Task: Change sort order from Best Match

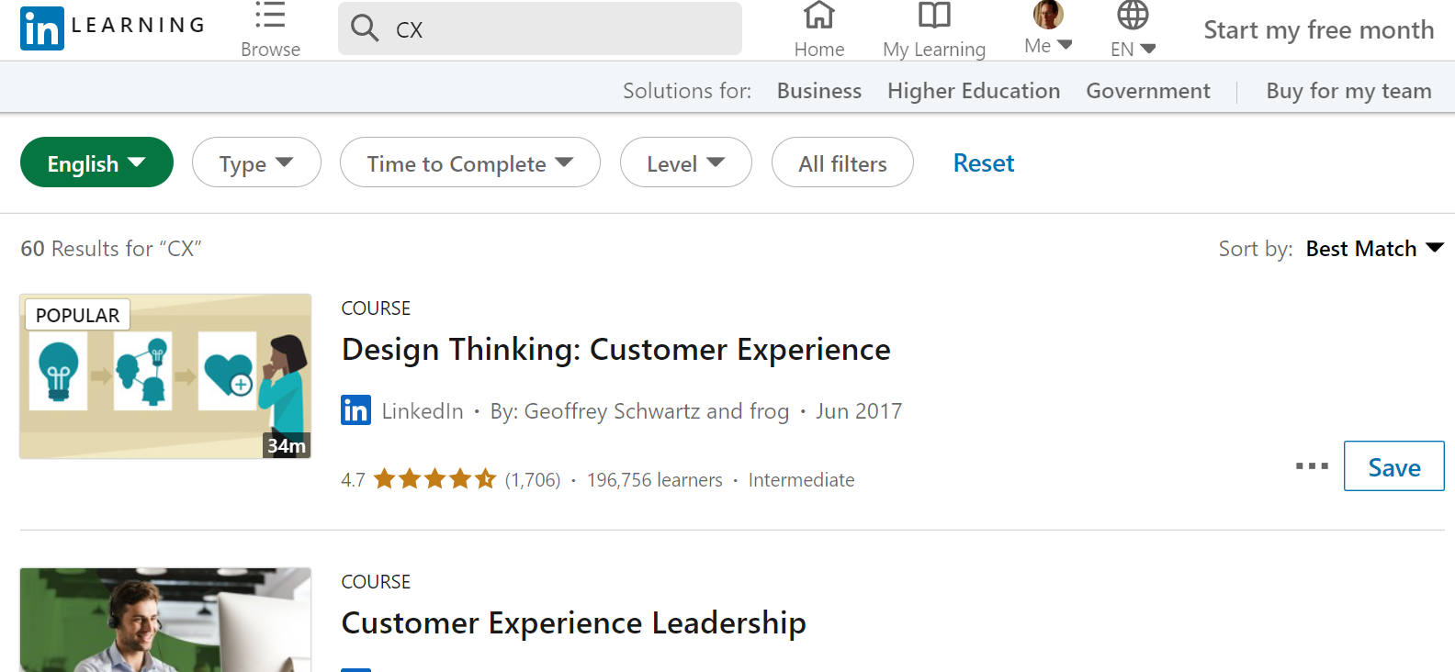Action: (x=1374, y=249)
